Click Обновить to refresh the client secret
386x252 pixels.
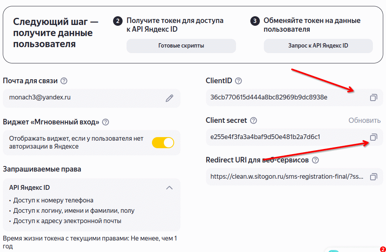pos(364,120)
